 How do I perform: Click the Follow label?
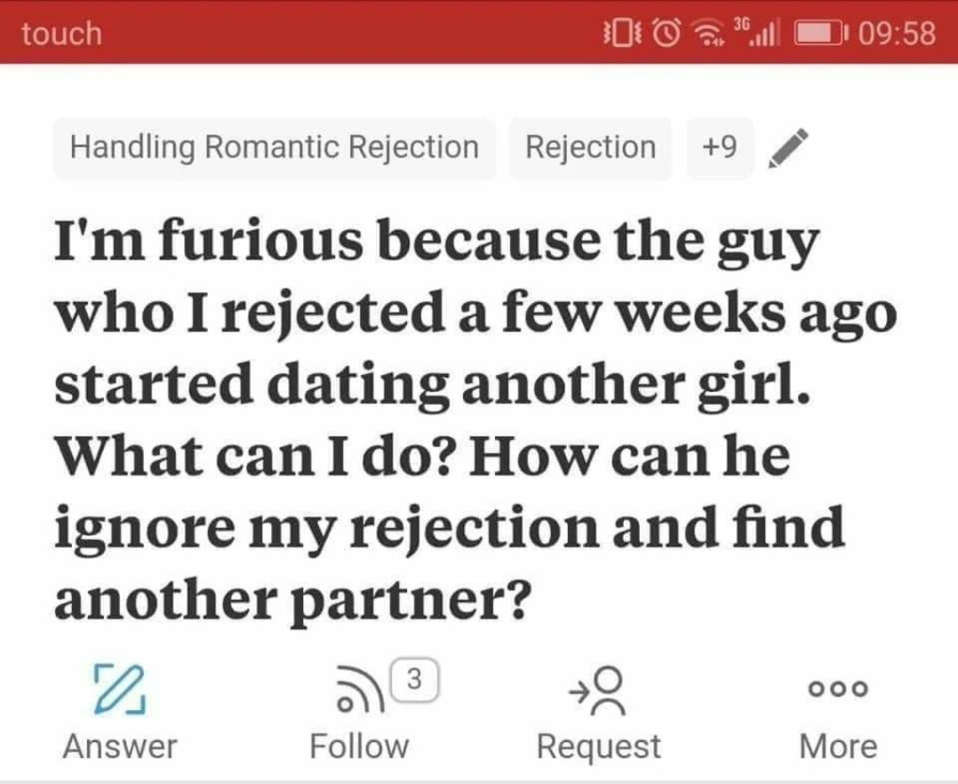coord(359,747)
